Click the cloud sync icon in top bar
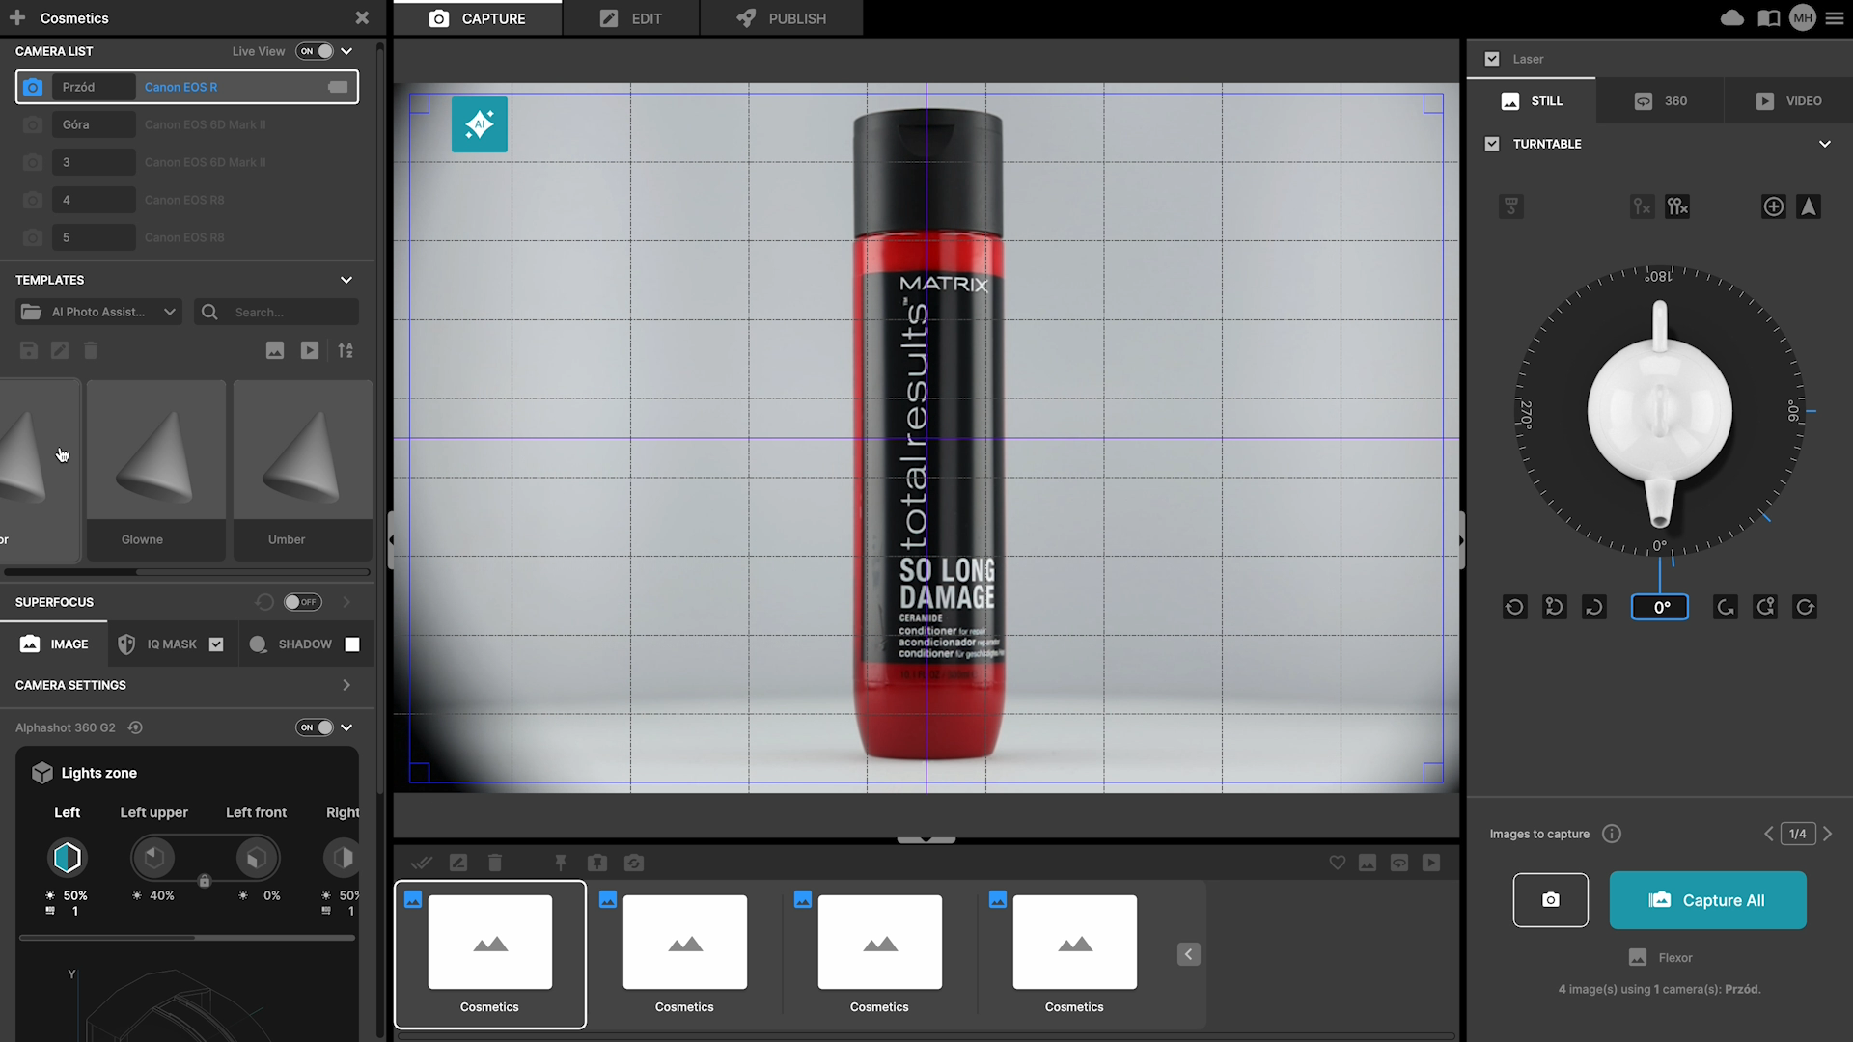This screenshot has width=1853, height=1042. coord(1731,18)
